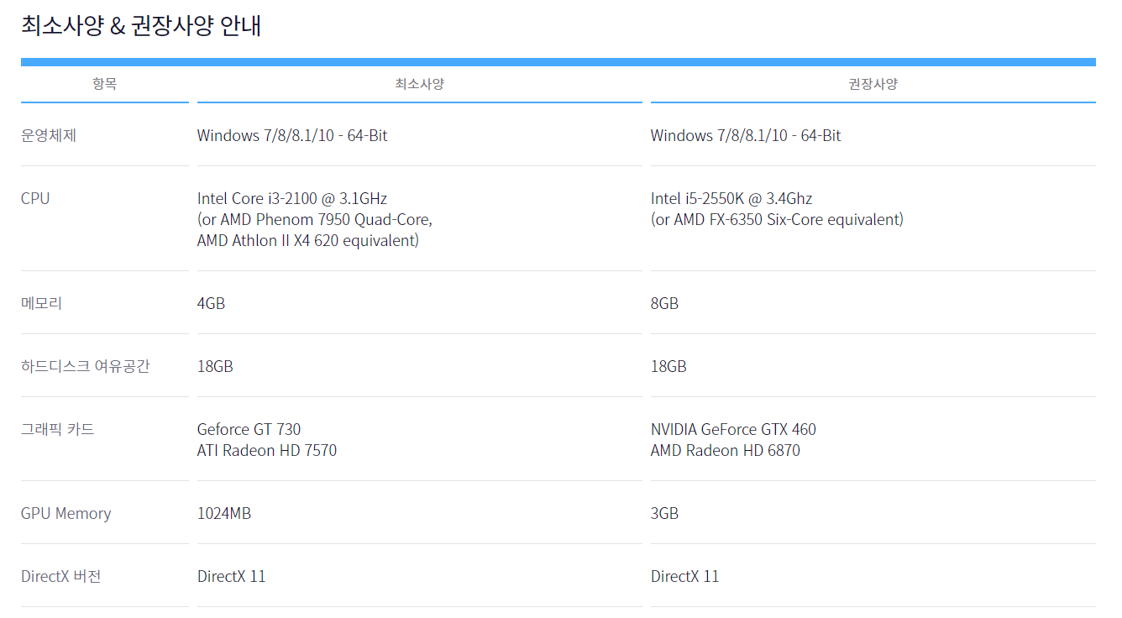Click the 운영체제 row label

(49, 135)
